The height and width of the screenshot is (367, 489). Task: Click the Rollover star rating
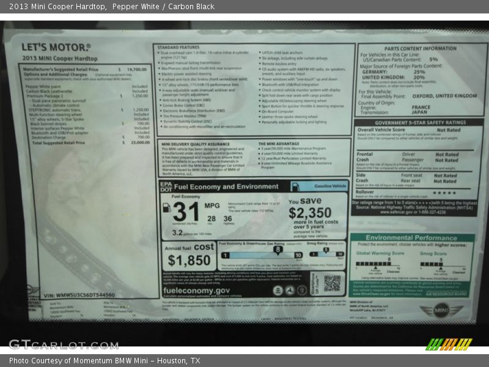[444, 193]
